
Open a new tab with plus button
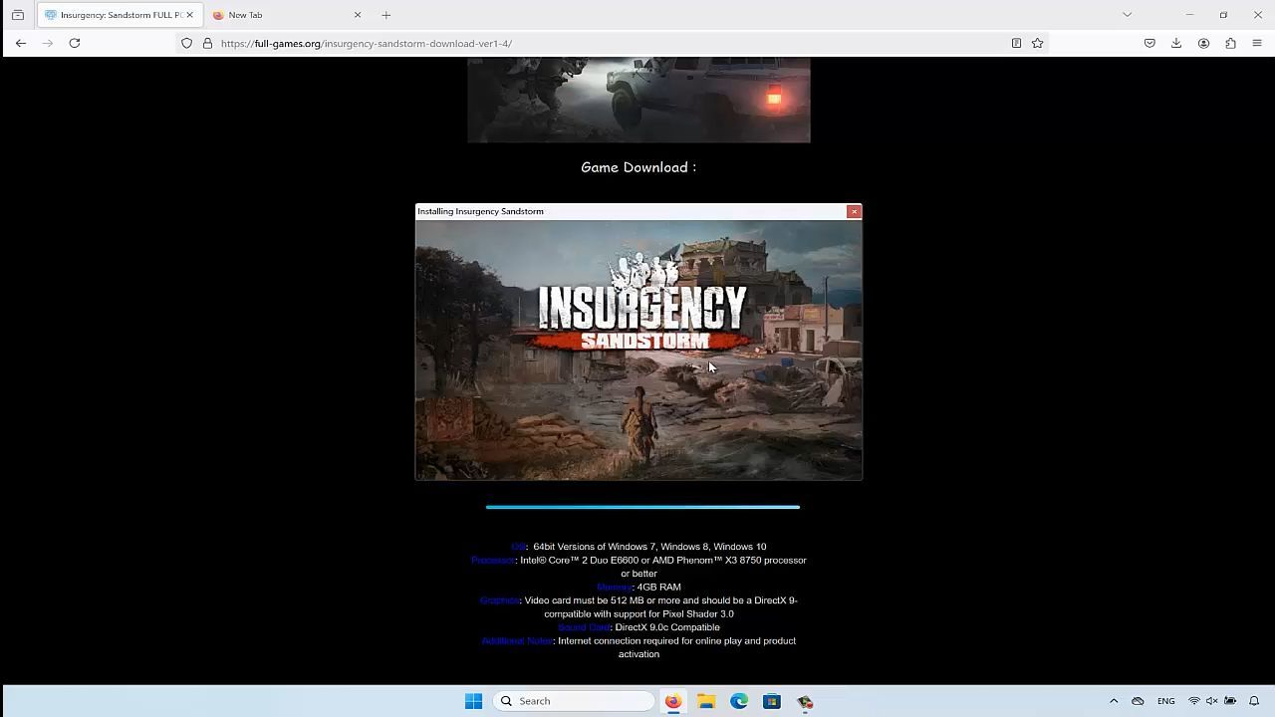pos(386,15)
